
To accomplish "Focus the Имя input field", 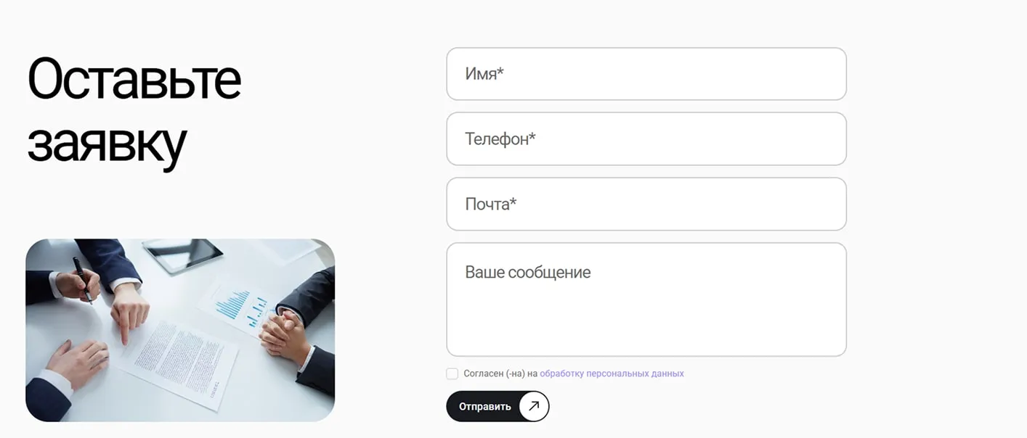I will coord(646,74).
